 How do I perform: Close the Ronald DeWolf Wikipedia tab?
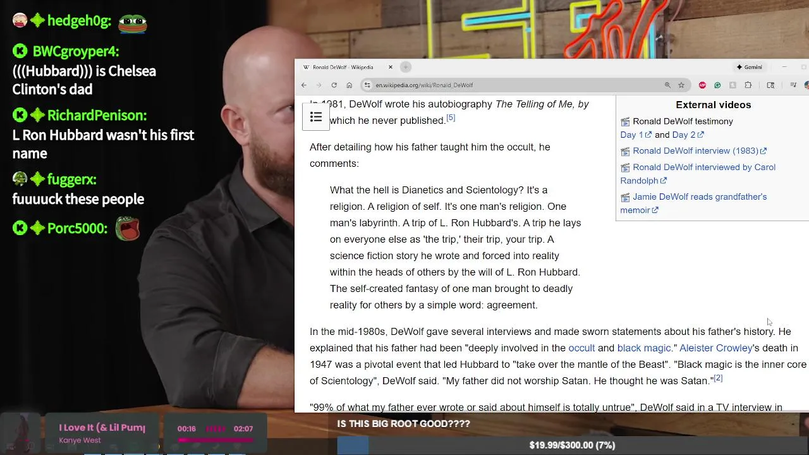tap(391, 67)
